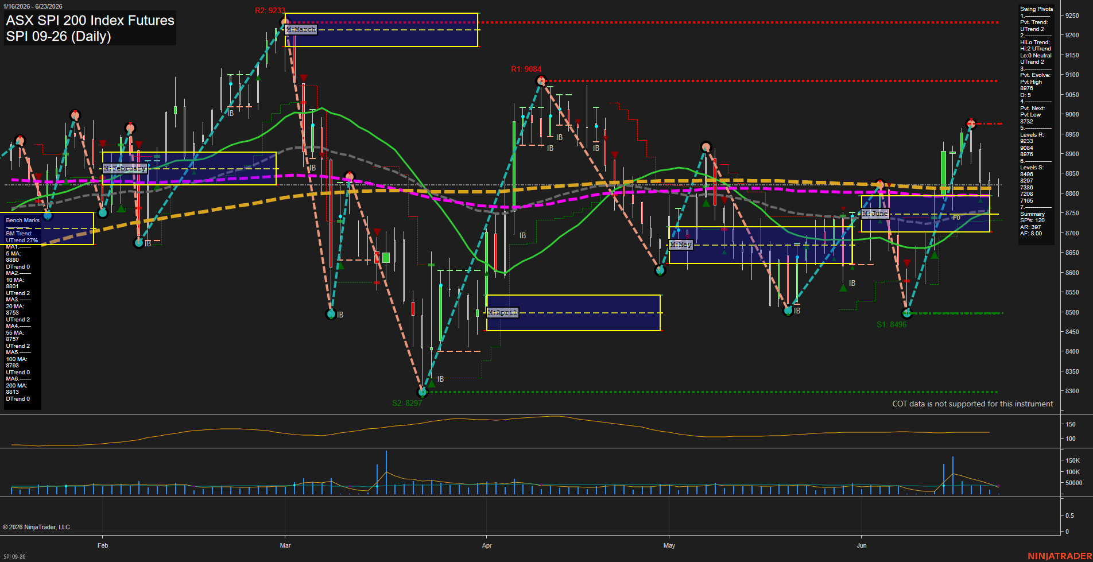Click the R2: 9233 resistance label
1093x562 pixels.
(270, 10)
